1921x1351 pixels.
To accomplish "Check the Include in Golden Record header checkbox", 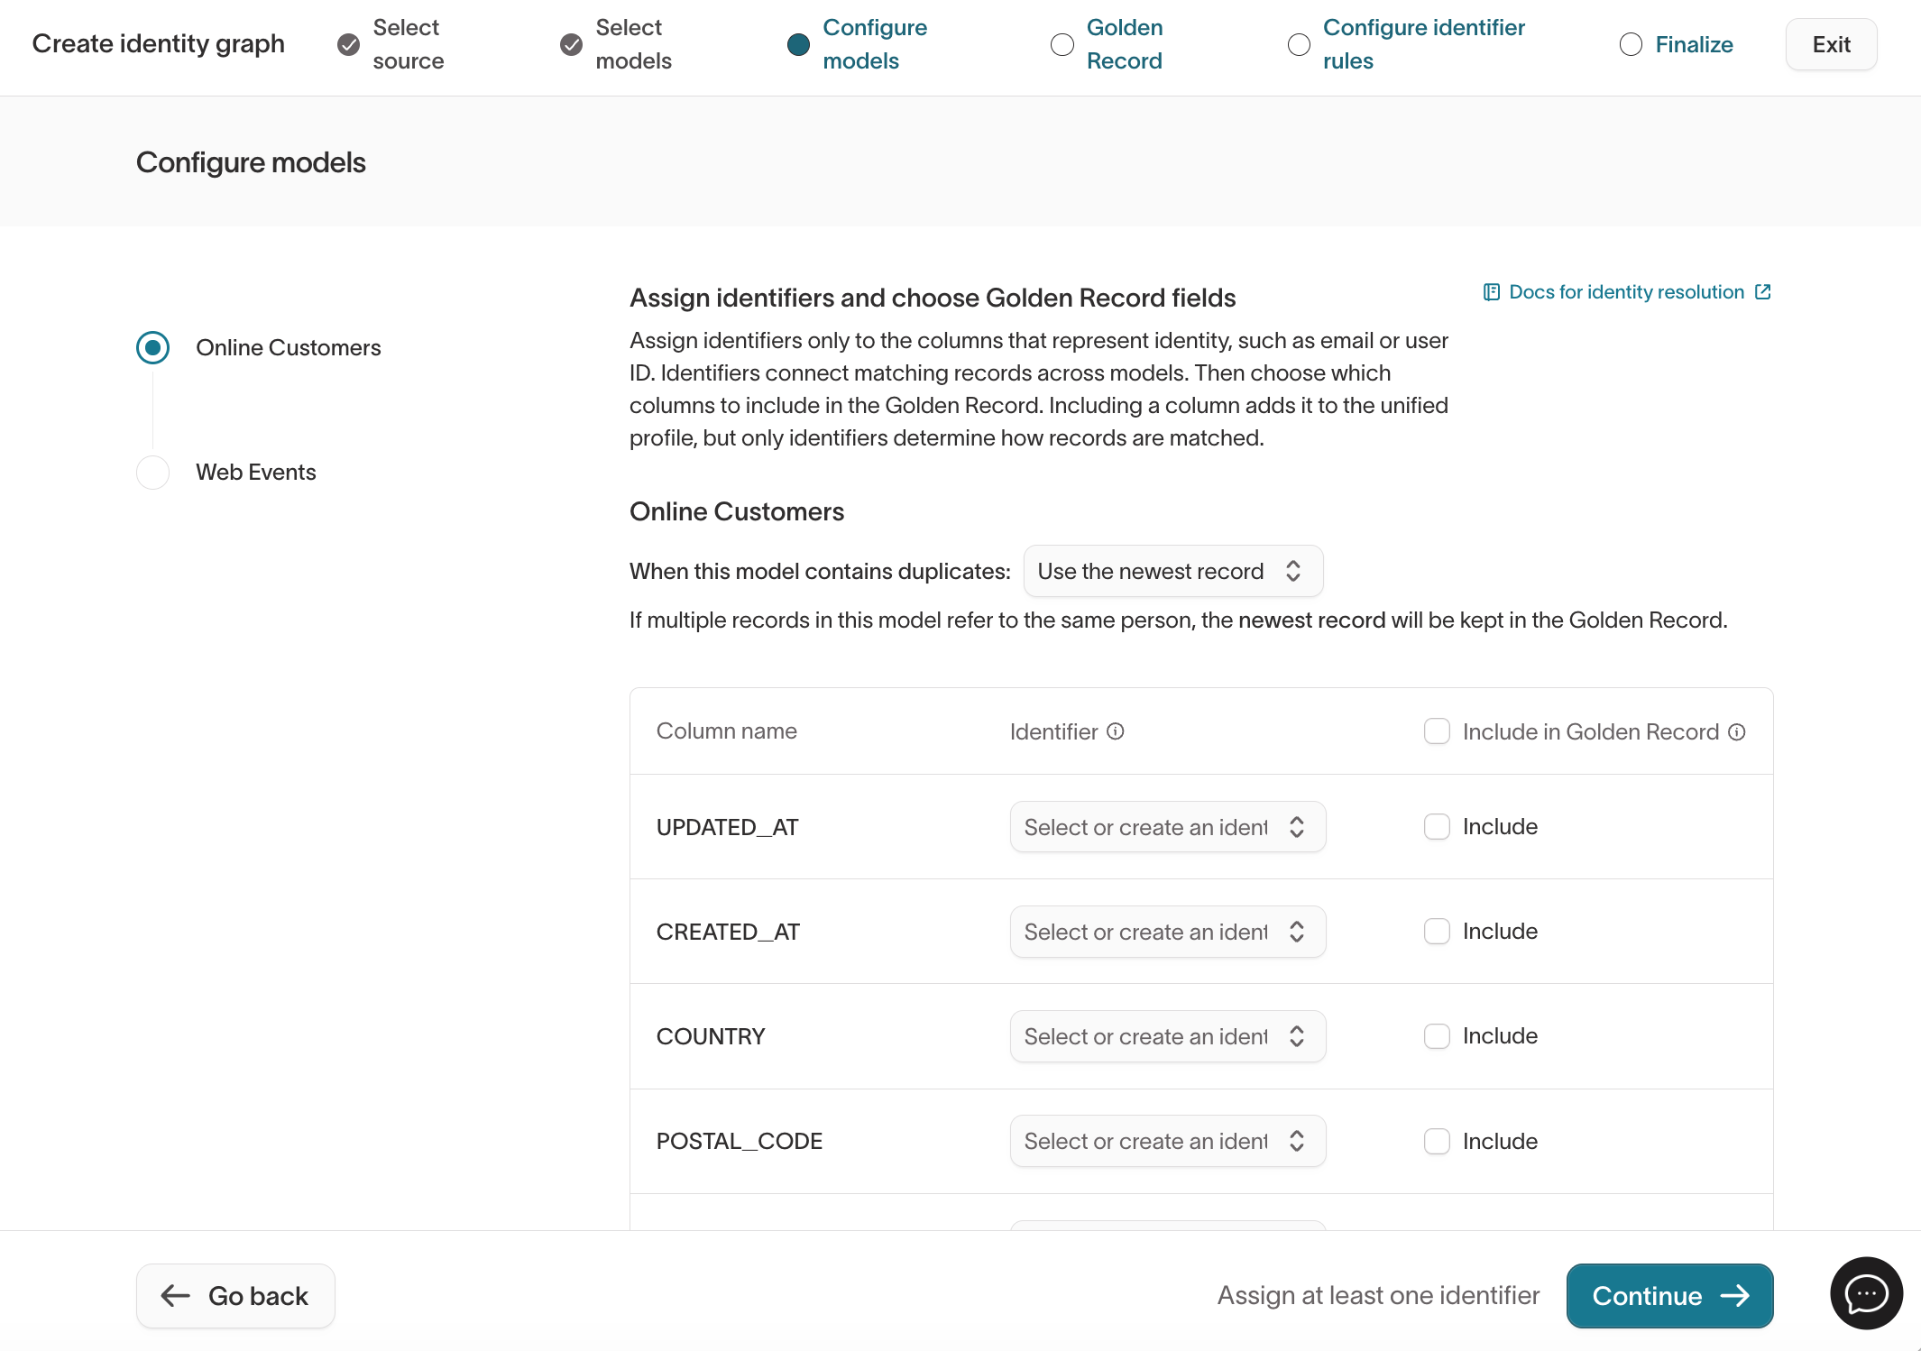I will pos(1436,731).
